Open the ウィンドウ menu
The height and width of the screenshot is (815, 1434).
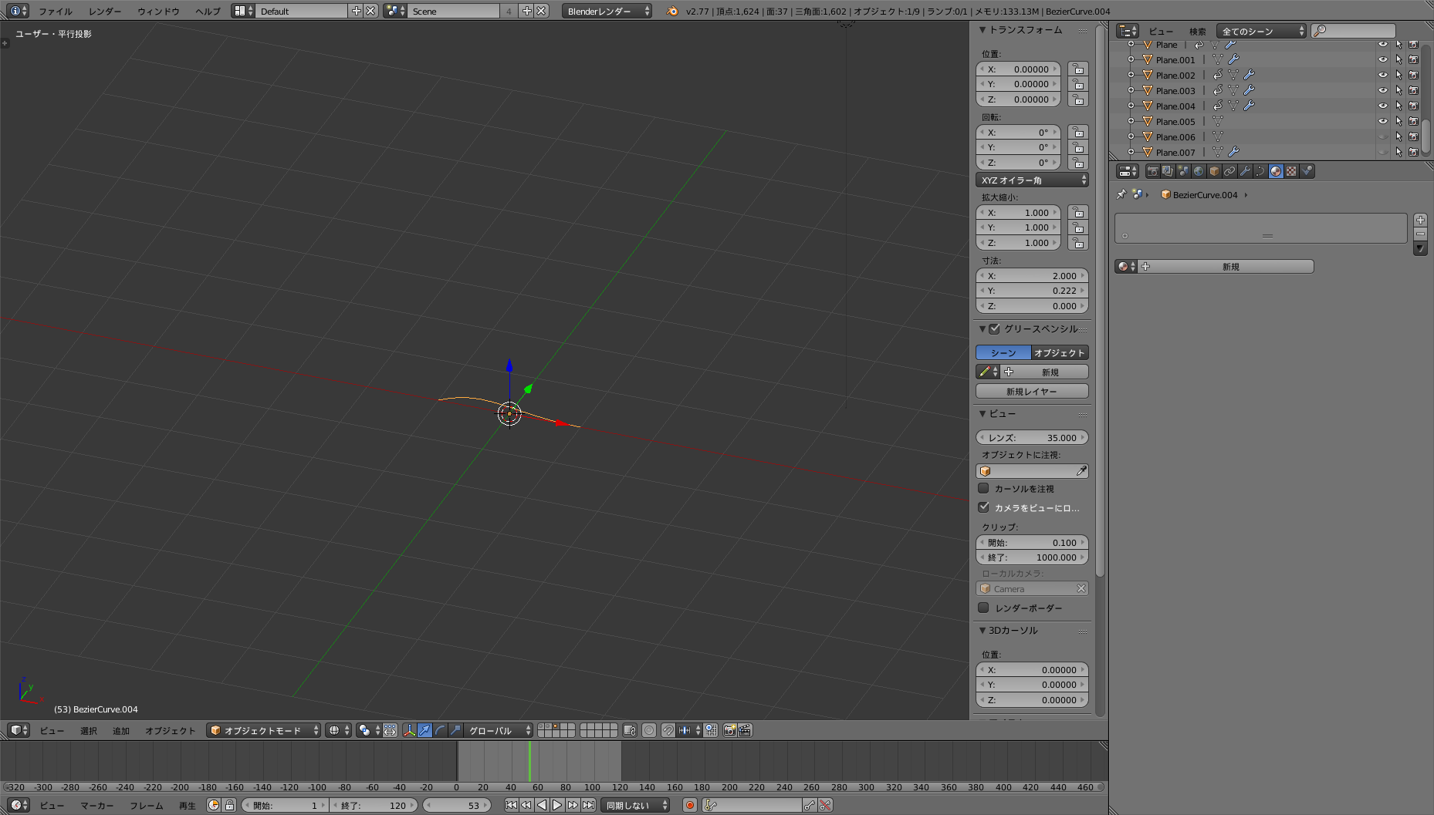pos(158,11)
